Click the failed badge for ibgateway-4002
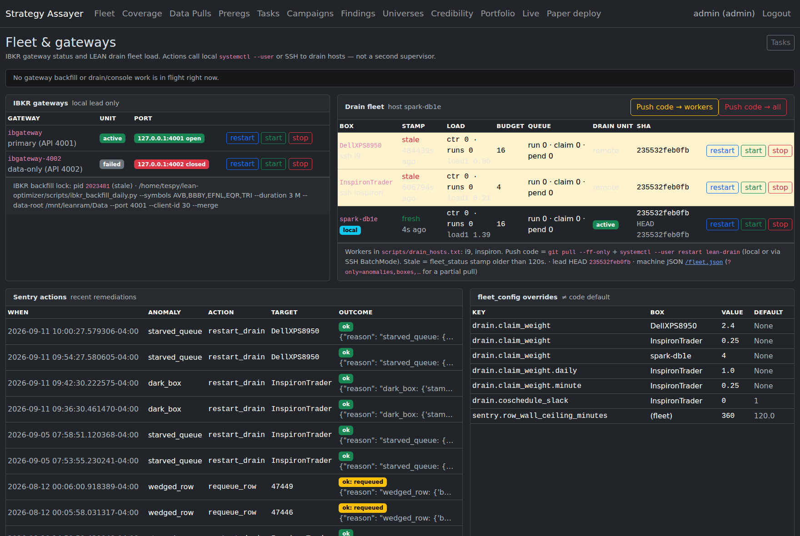The image size is (800, 536). [x=112, y=164]
